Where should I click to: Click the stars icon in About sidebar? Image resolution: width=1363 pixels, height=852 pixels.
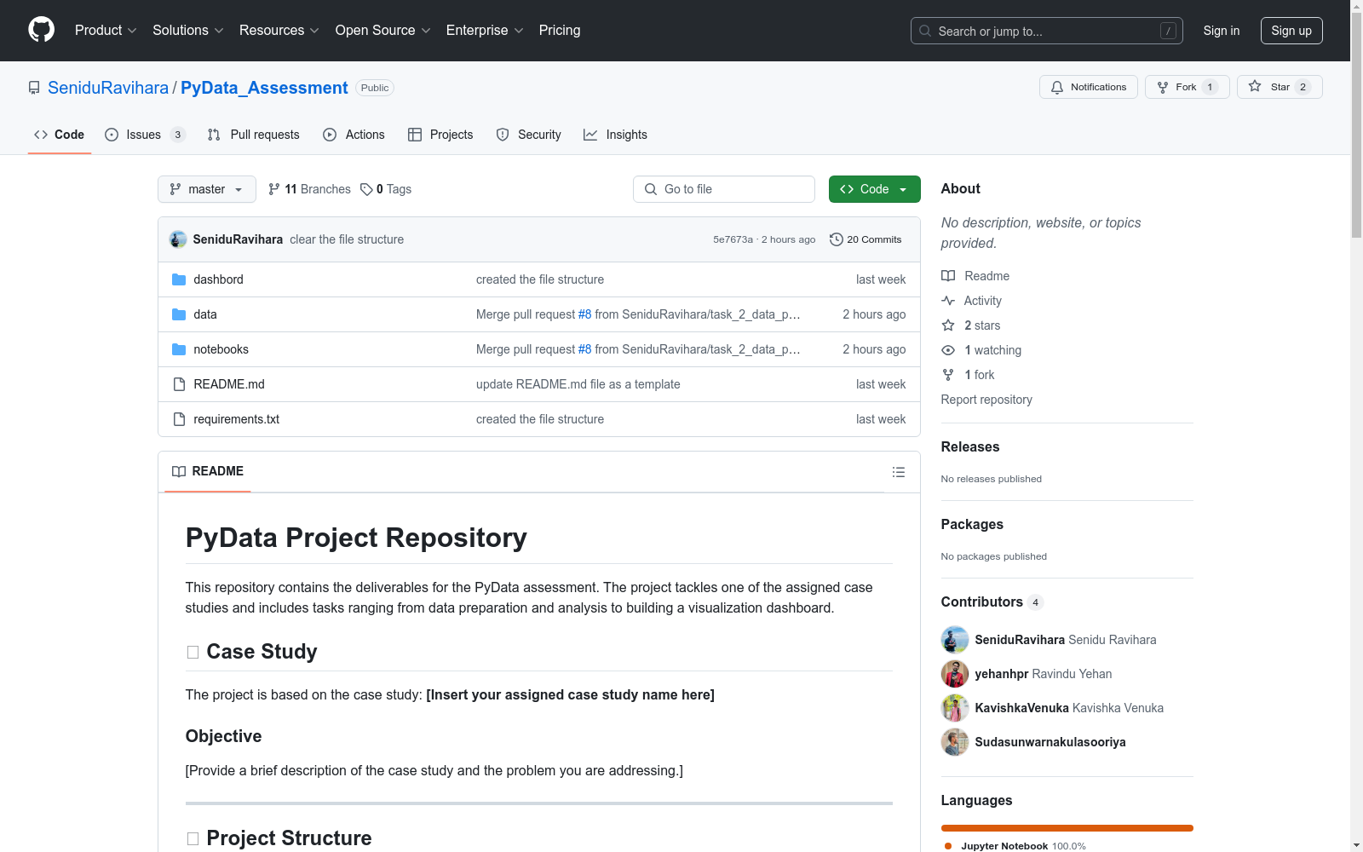click(948, 325)
